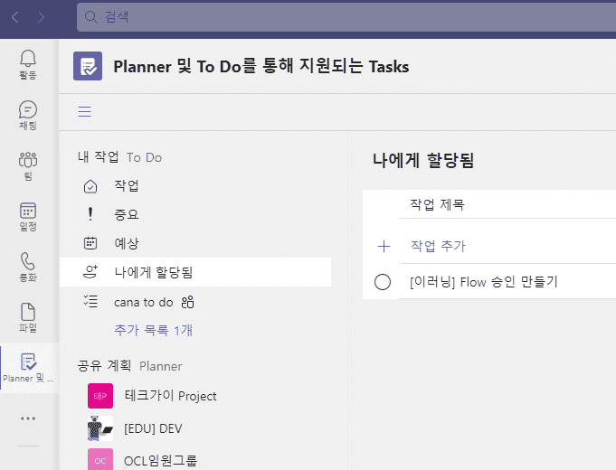Expand 추가 목록 1개 link
This screenshot has height=470, width=616.
pos(153,330)
